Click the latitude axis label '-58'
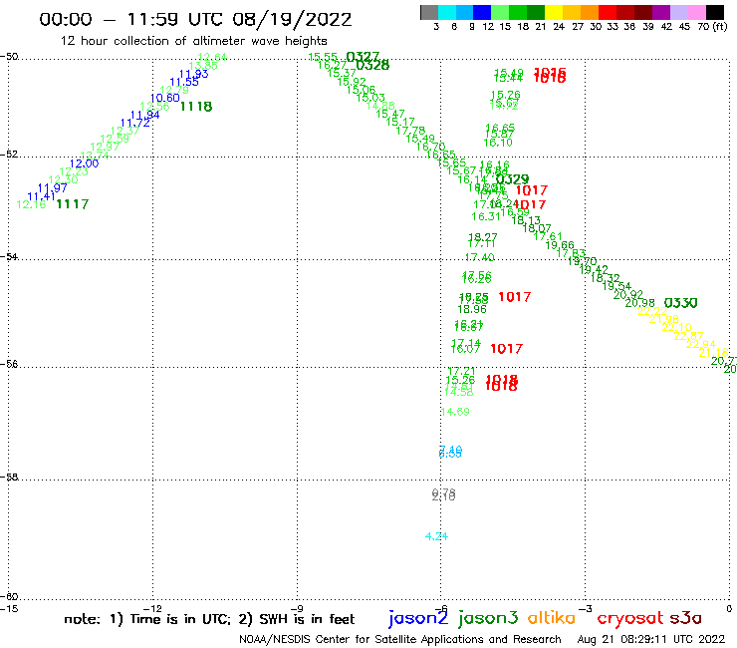The image size is (737, 648). [x=9, y=478]
